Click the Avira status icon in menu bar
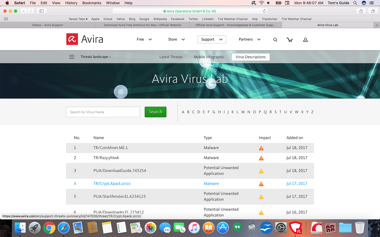The image size is (380, 237). click(254, 3)
